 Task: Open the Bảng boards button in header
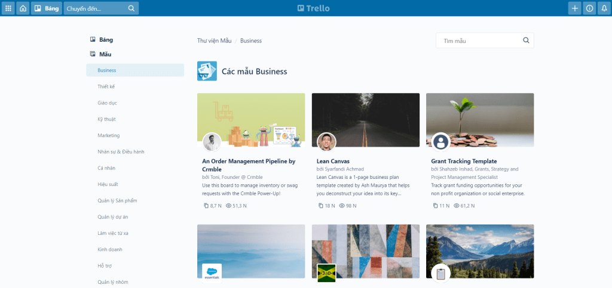point(46,8)
